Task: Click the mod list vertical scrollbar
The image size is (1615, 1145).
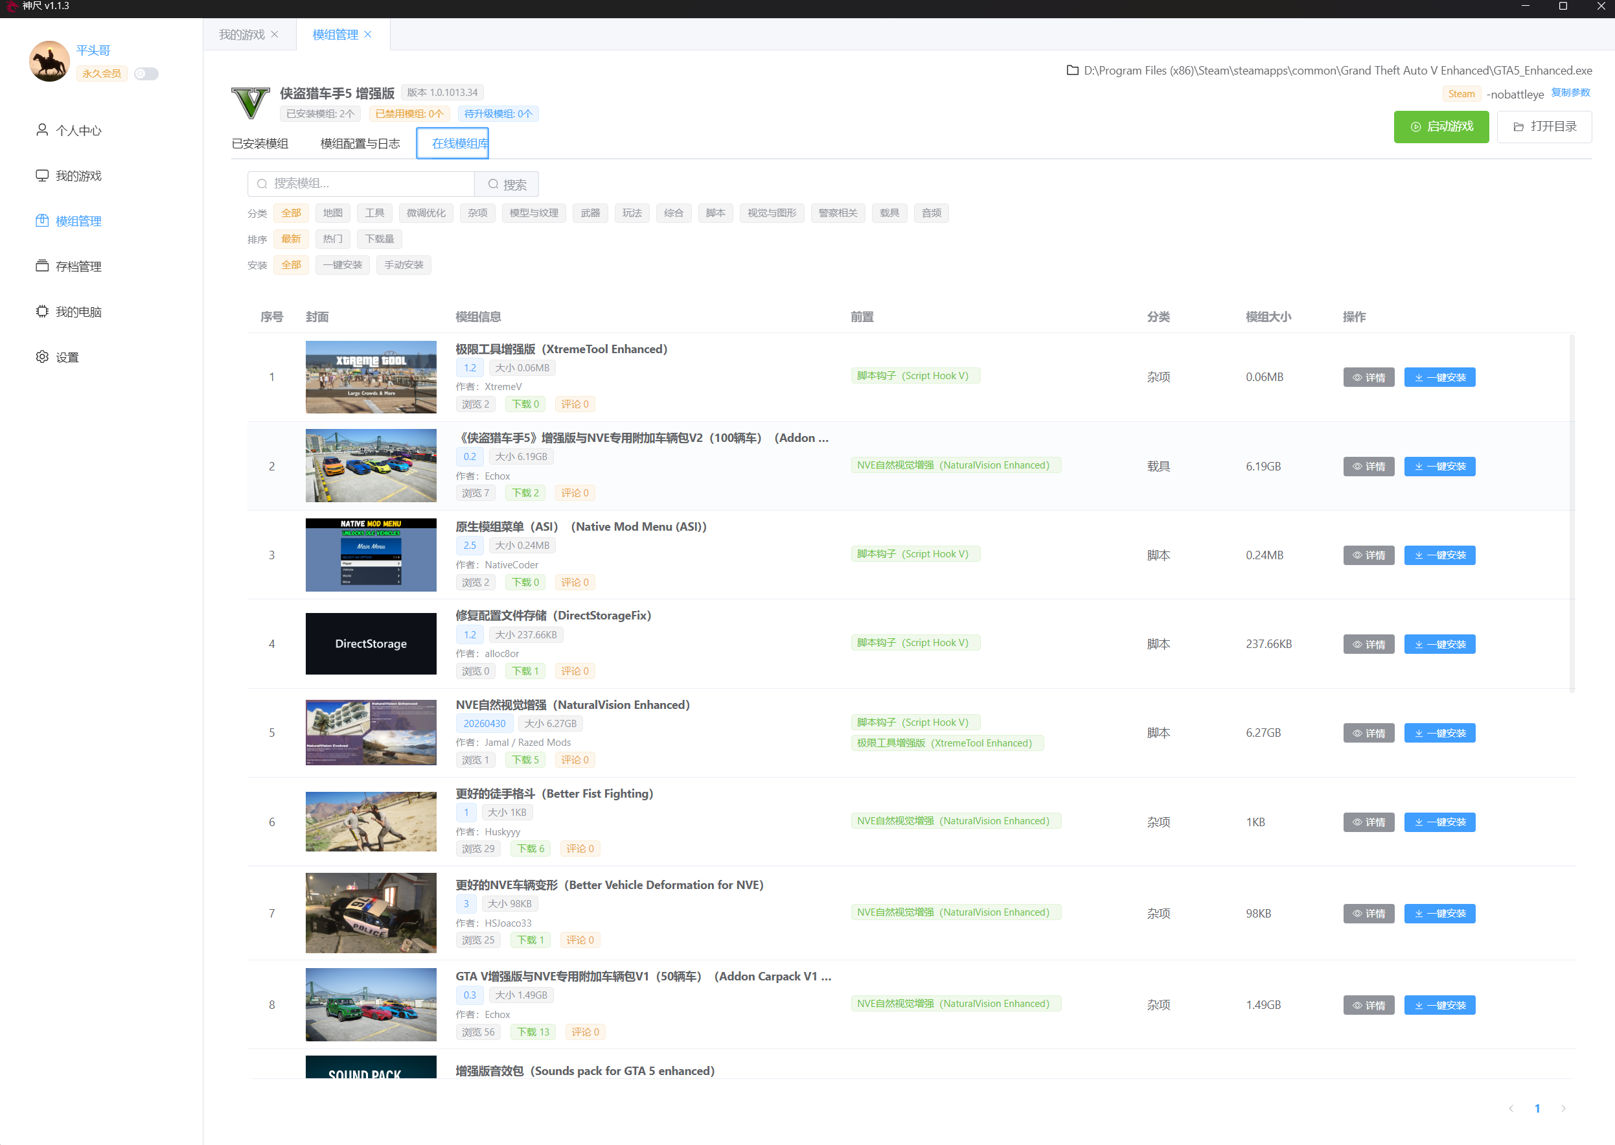Action: [x=1572, y=513]
